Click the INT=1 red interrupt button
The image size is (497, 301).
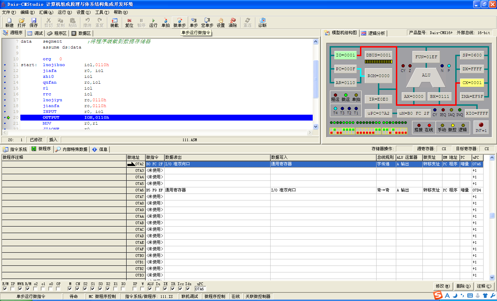point(481,125)
